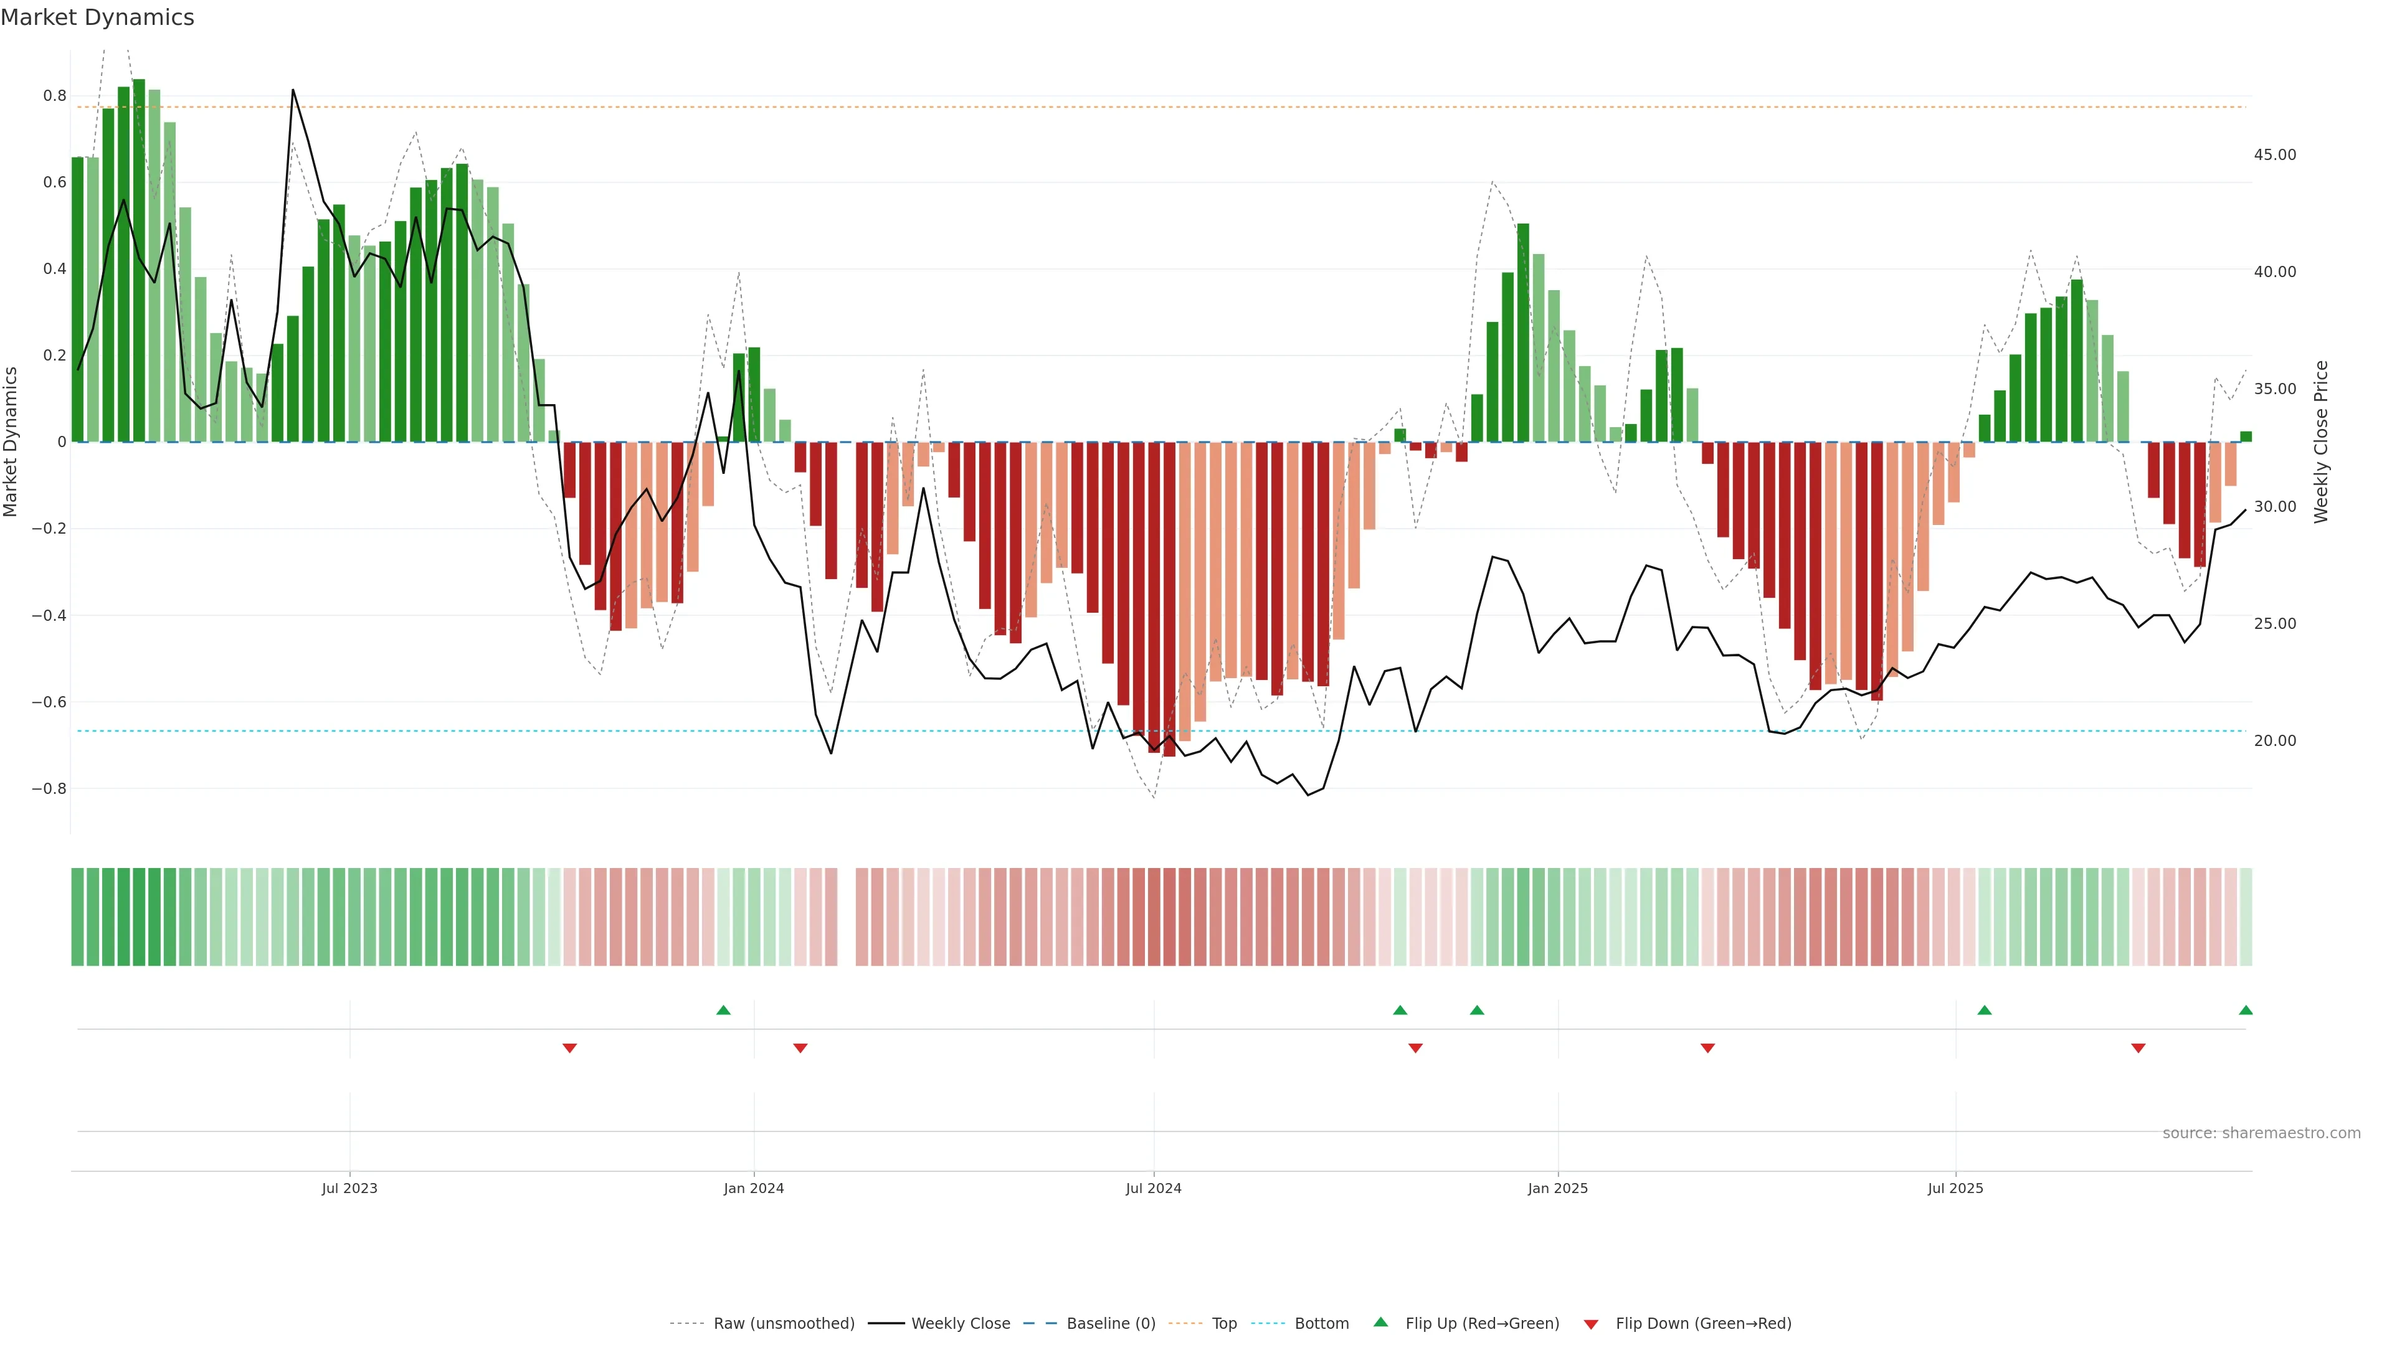Toggle the Weekly Close legend series

pos(960,1324)
